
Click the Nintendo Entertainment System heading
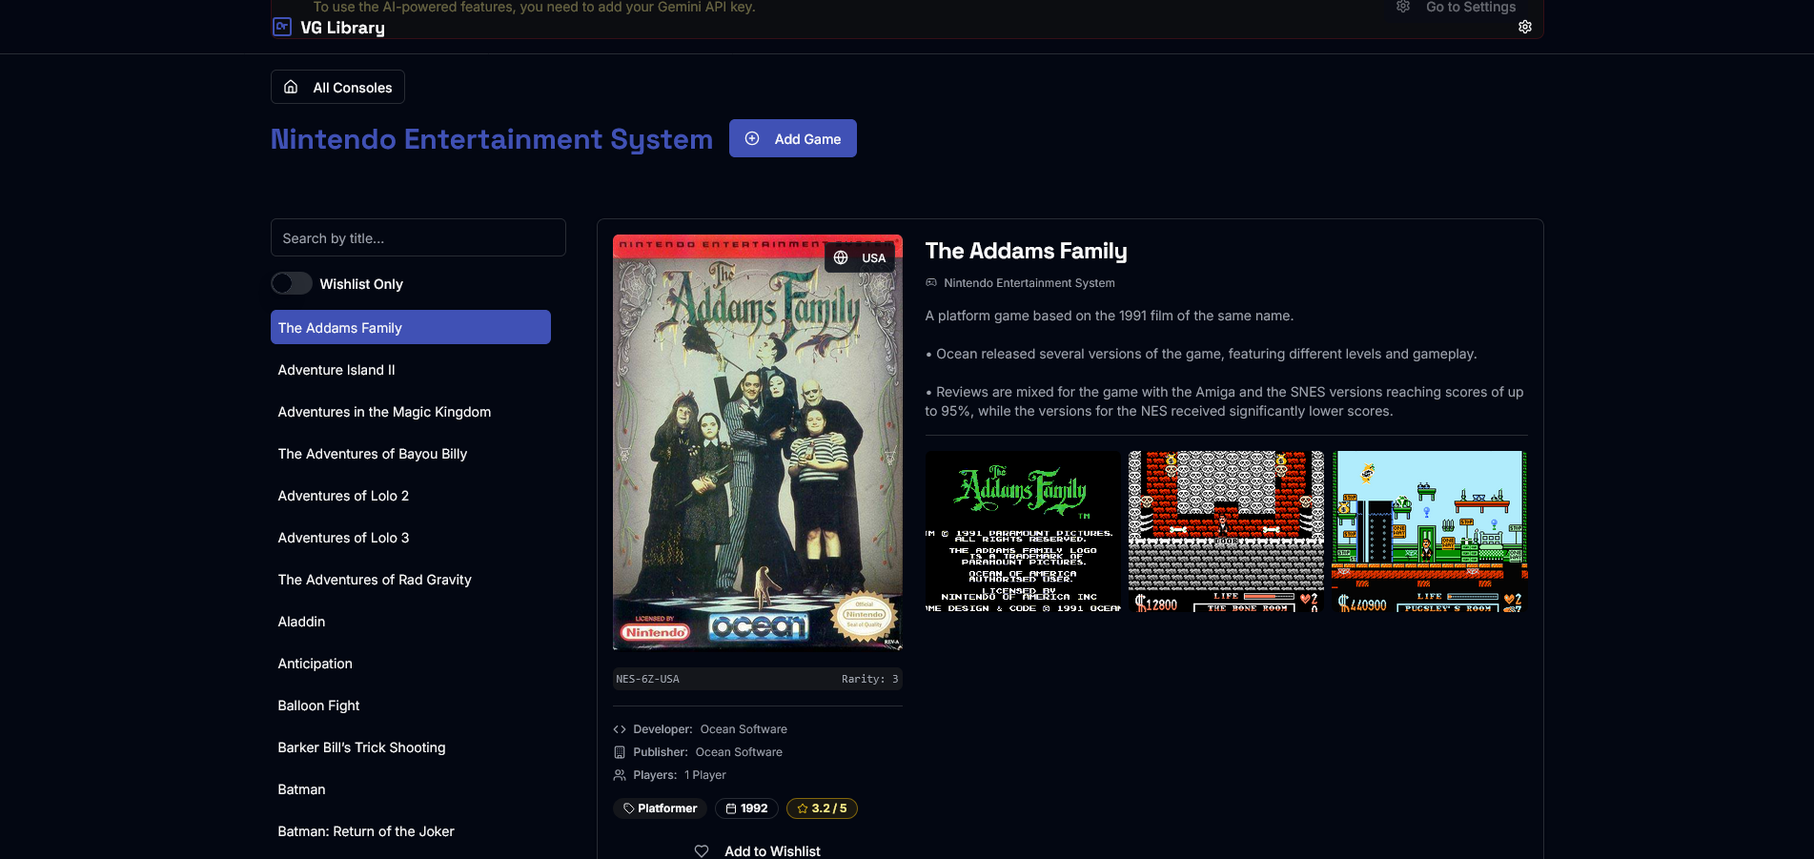(492, 139)
